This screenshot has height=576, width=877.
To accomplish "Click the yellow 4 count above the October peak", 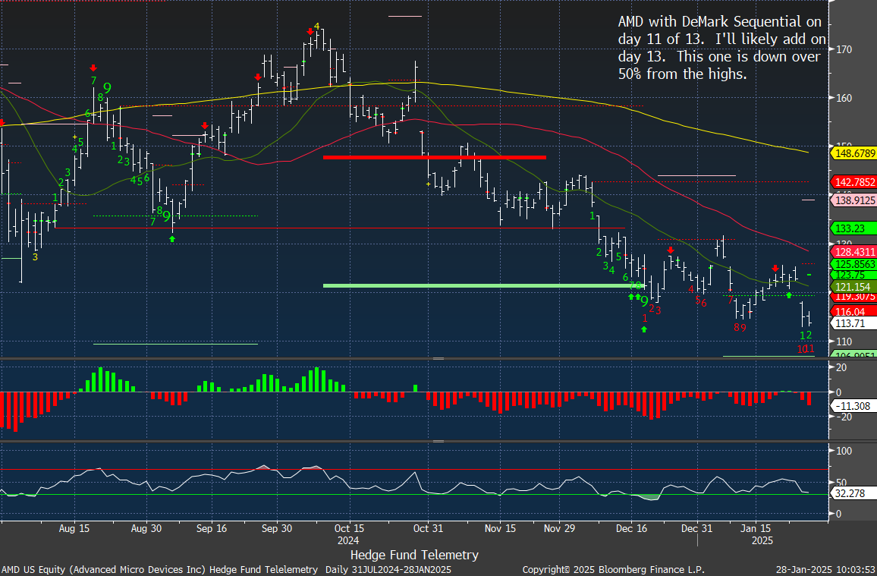I will click(316, 26).
